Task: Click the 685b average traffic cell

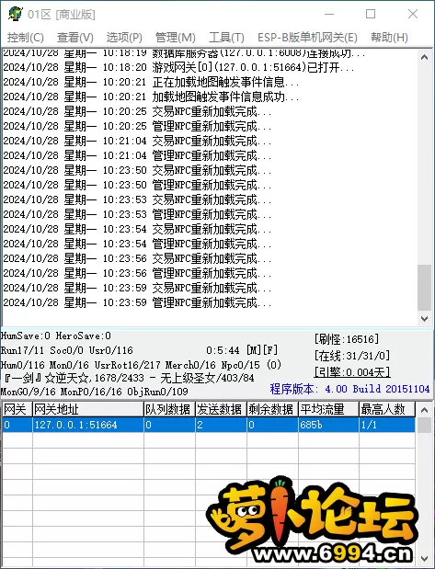Action: [328, 425]
